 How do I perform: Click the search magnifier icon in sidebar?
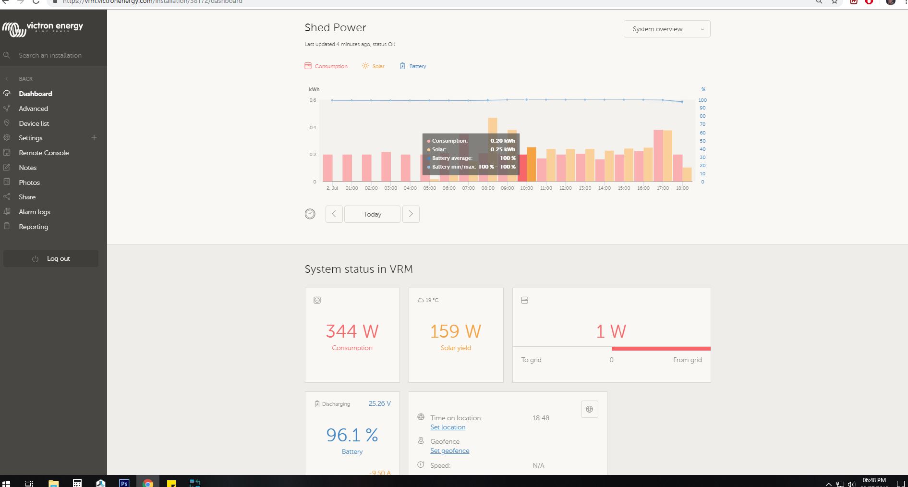[7, 55]
